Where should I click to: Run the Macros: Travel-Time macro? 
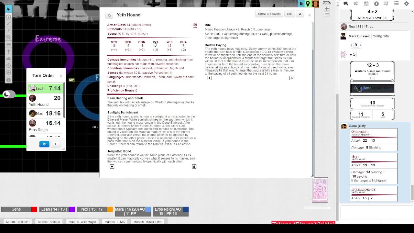point(147,222)
